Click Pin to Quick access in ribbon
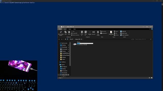 [61, 33]
